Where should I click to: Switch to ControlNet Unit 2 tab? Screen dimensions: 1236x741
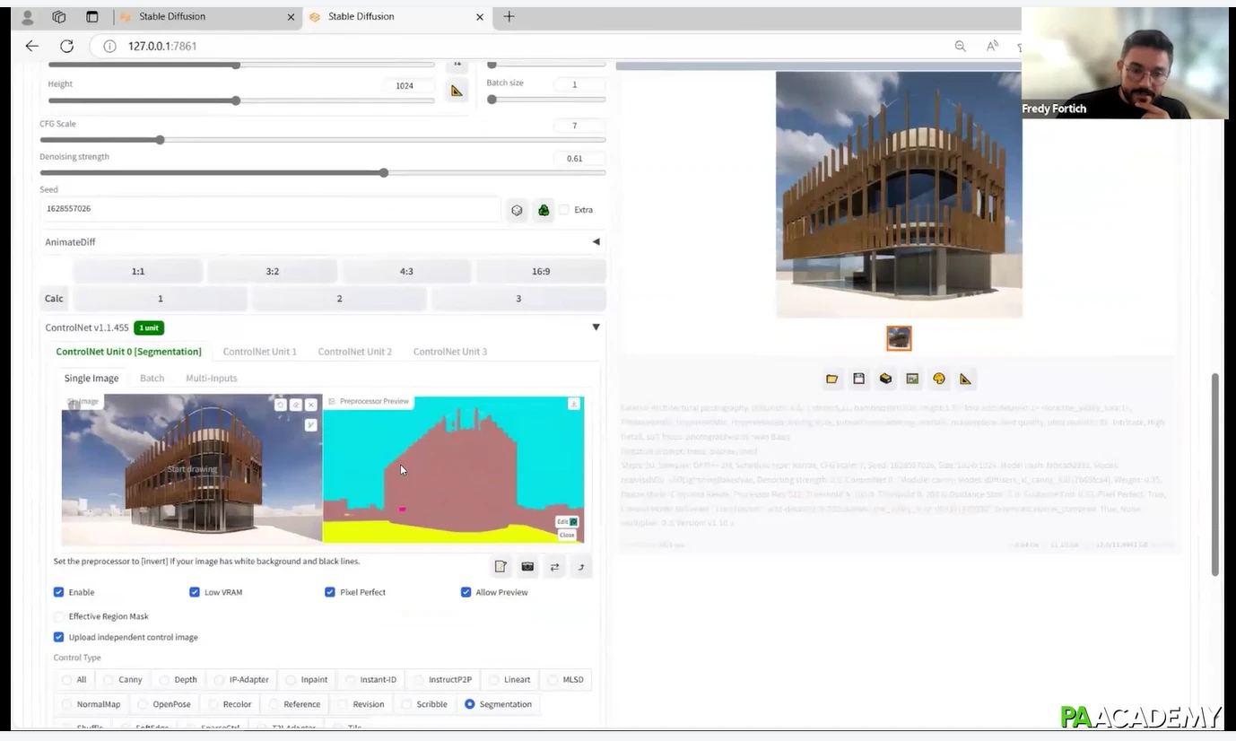point(354,352)
